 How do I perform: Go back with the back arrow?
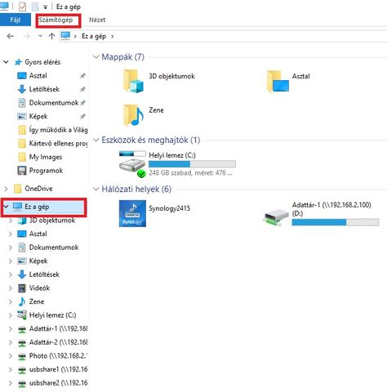[11, 36]
